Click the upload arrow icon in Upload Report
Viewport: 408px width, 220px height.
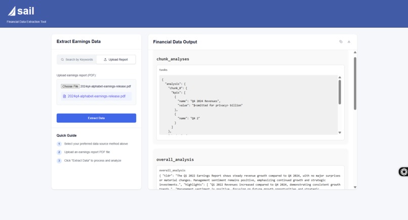coord(105,60)
